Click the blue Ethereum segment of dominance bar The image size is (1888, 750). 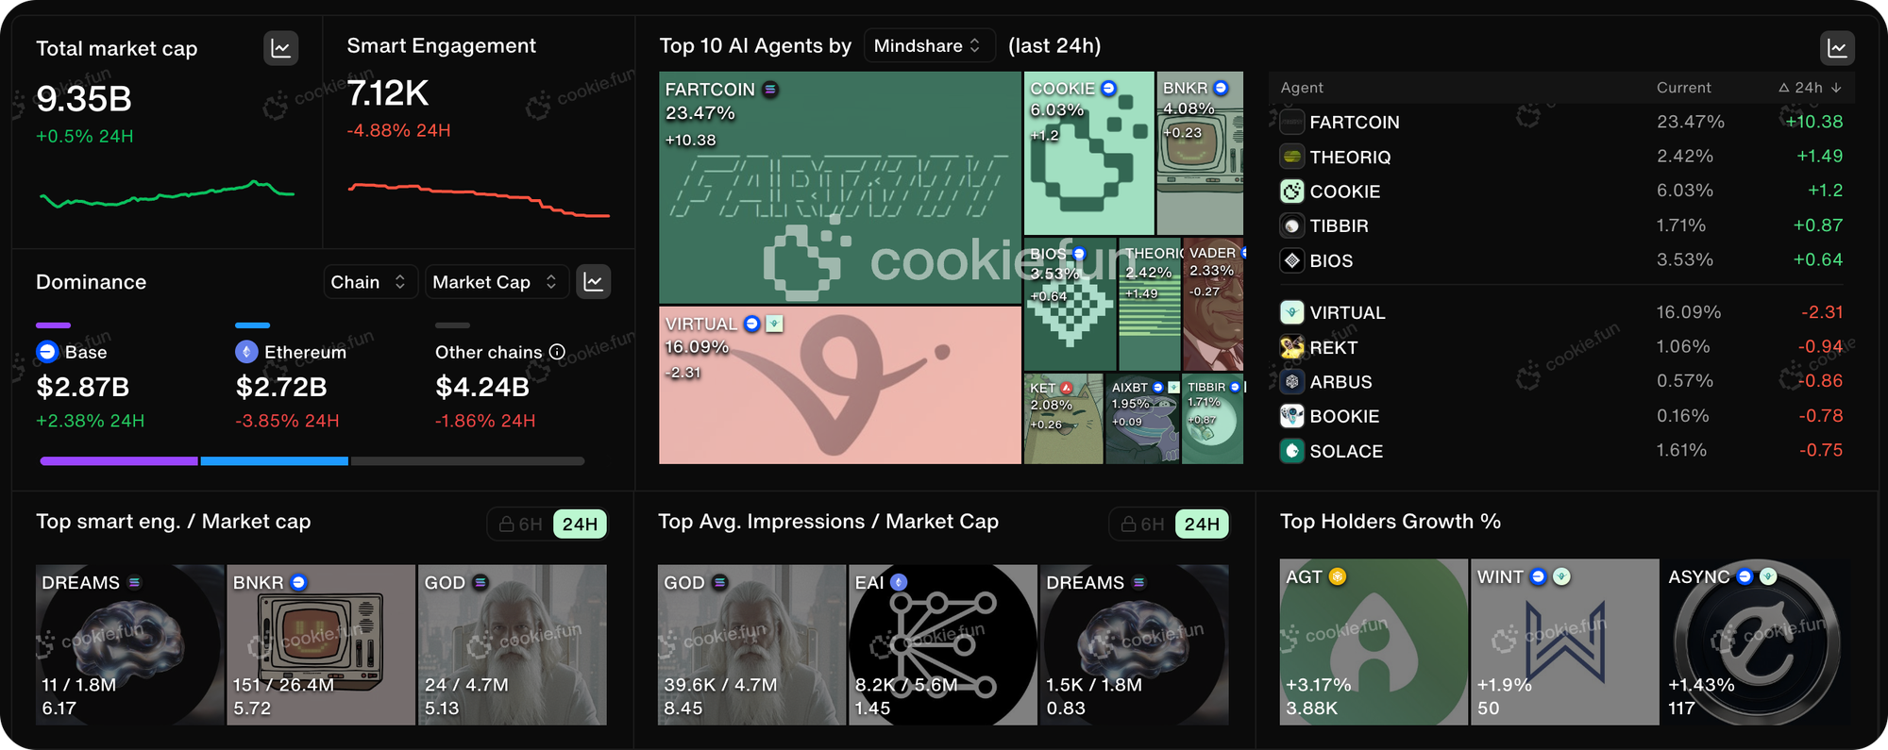pos(275,461)
